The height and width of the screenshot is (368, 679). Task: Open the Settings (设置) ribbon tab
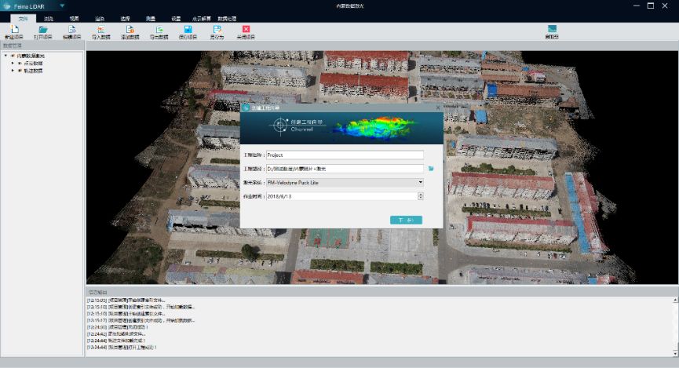coord(176,17)
